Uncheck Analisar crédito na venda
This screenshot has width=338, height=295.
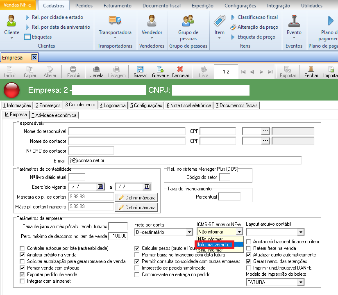point(22,255)
